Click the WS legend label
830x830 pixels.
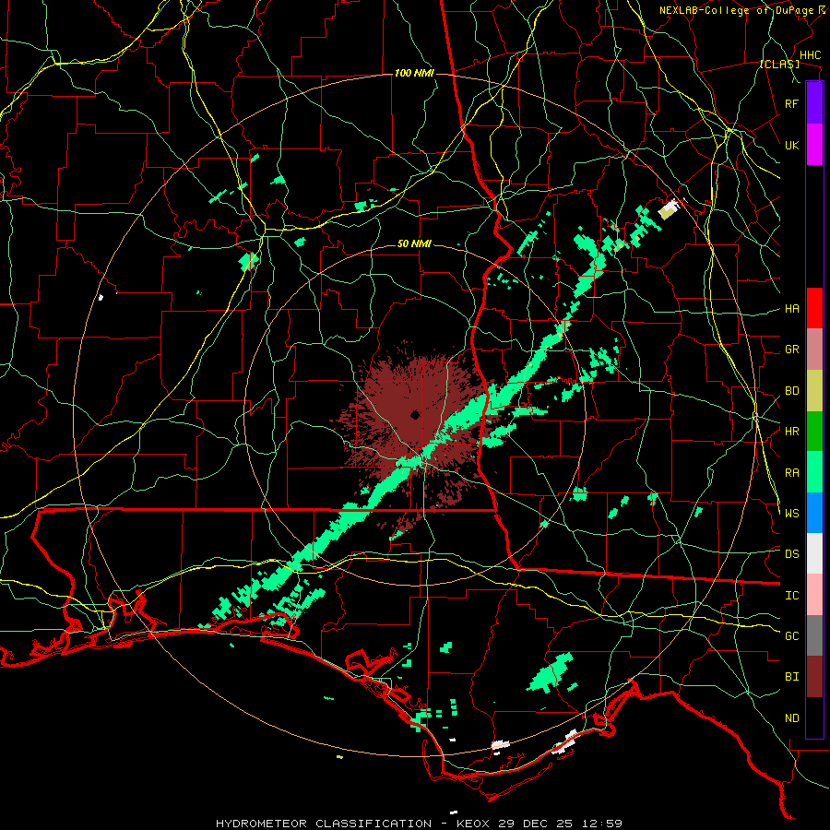coord(791,514)
